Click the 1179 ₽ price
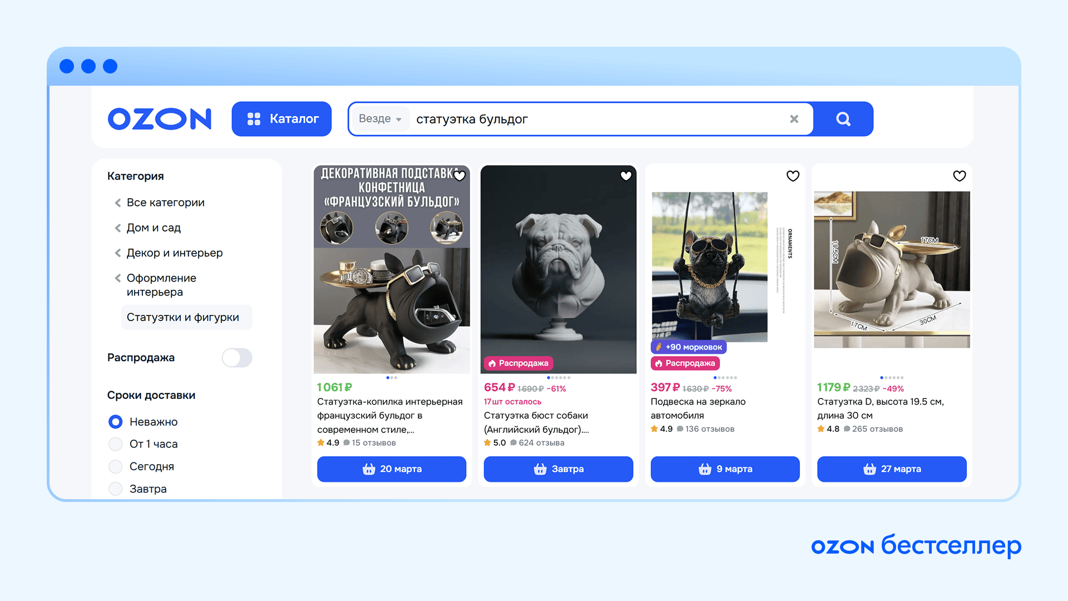This screenshot has height=601, width=1068. [833, 387]
